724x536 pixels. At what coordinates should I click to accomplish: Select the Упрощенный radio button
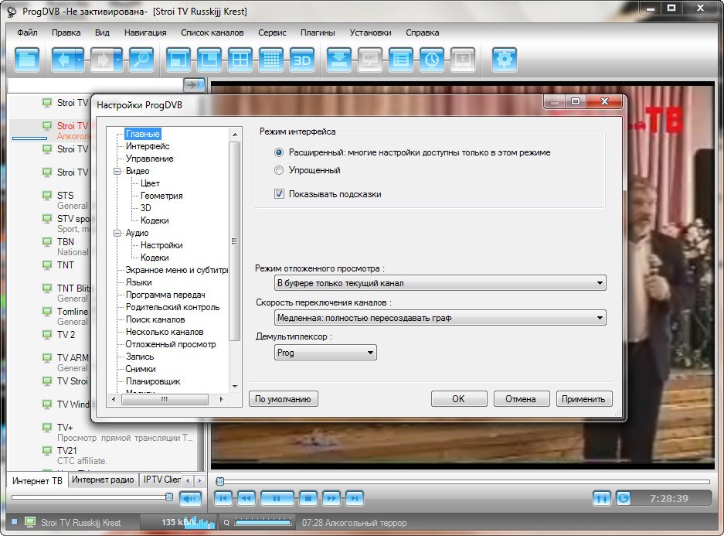click(280, 170)
